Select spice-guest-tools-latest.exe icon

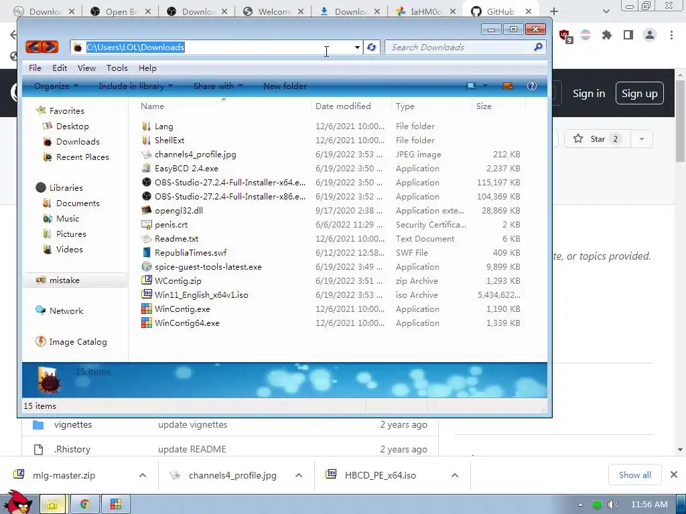point(147,266)
